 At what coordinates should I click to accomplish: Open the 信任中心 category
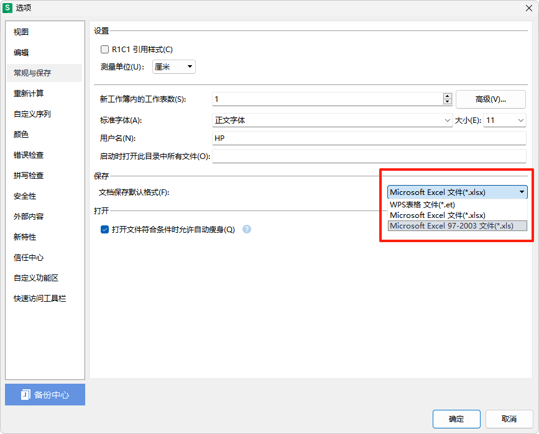click(x=44, y=258)
